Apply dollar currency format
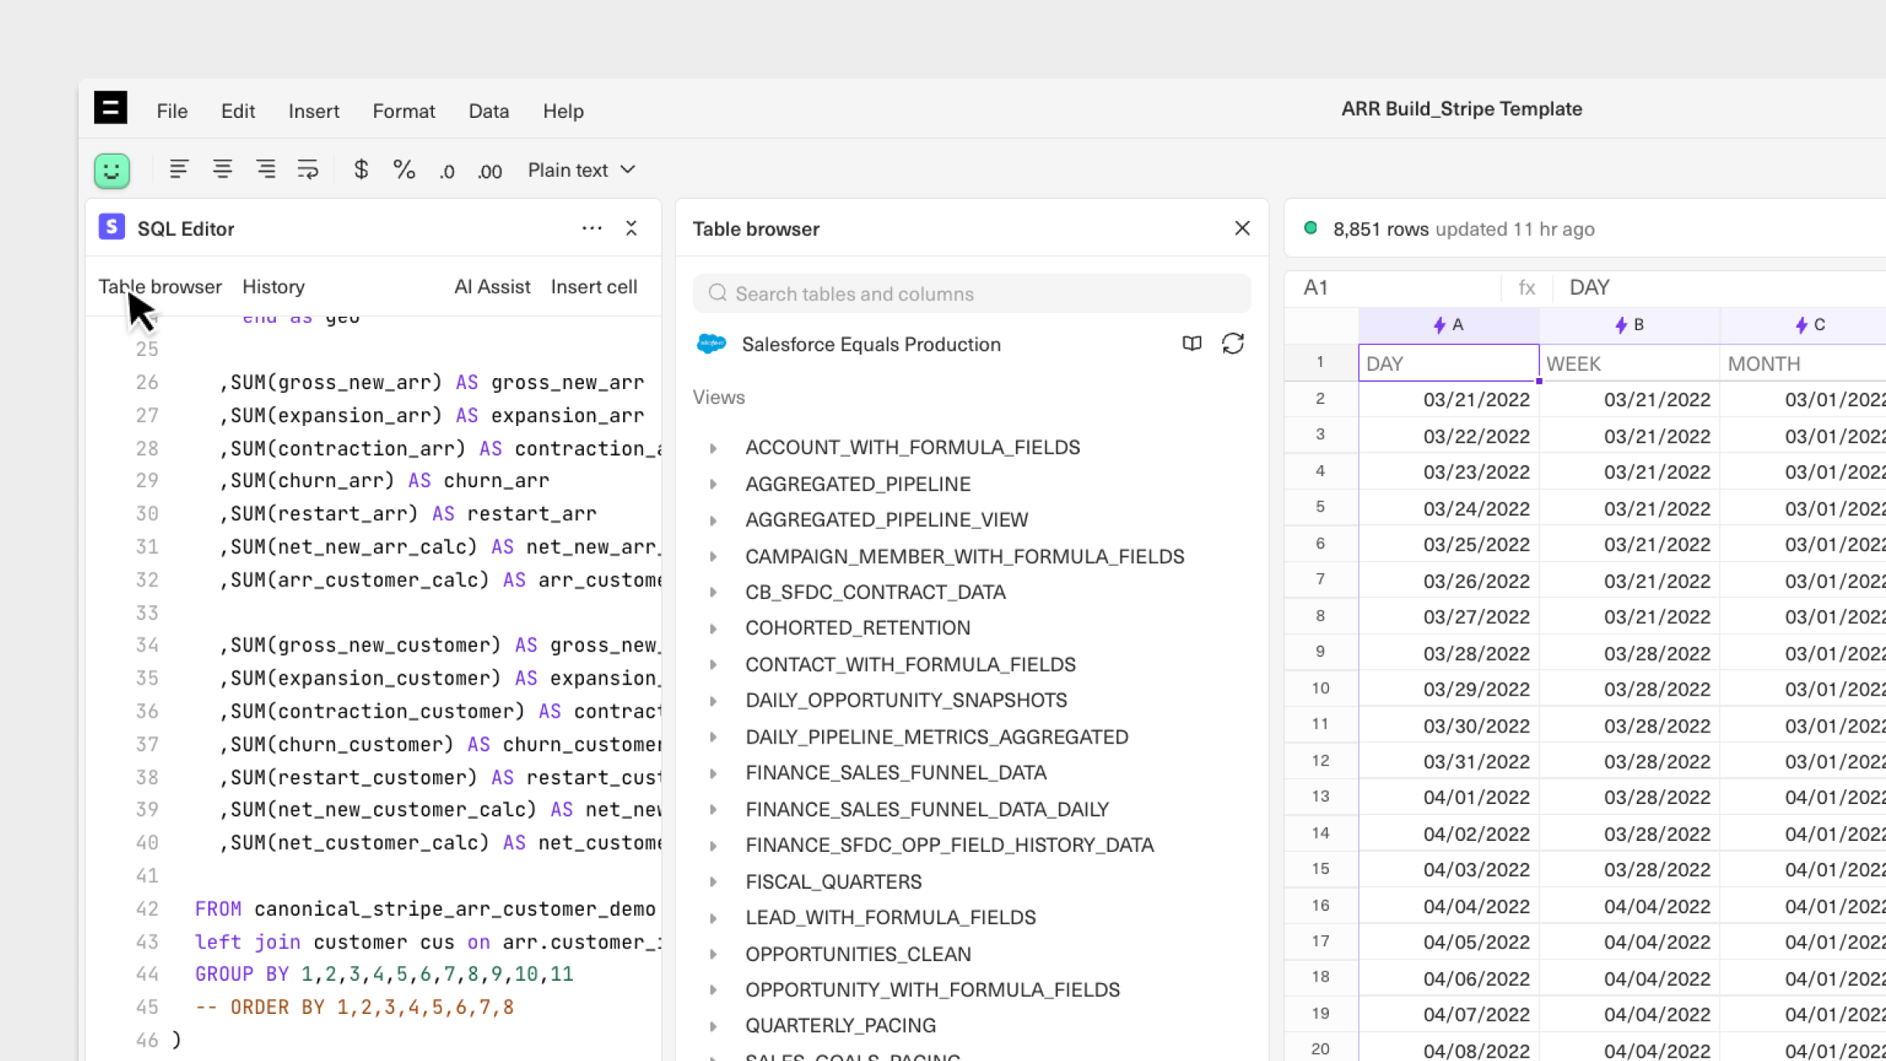Viewport: 1886px width, 1061px height. [x=361, y=170]
